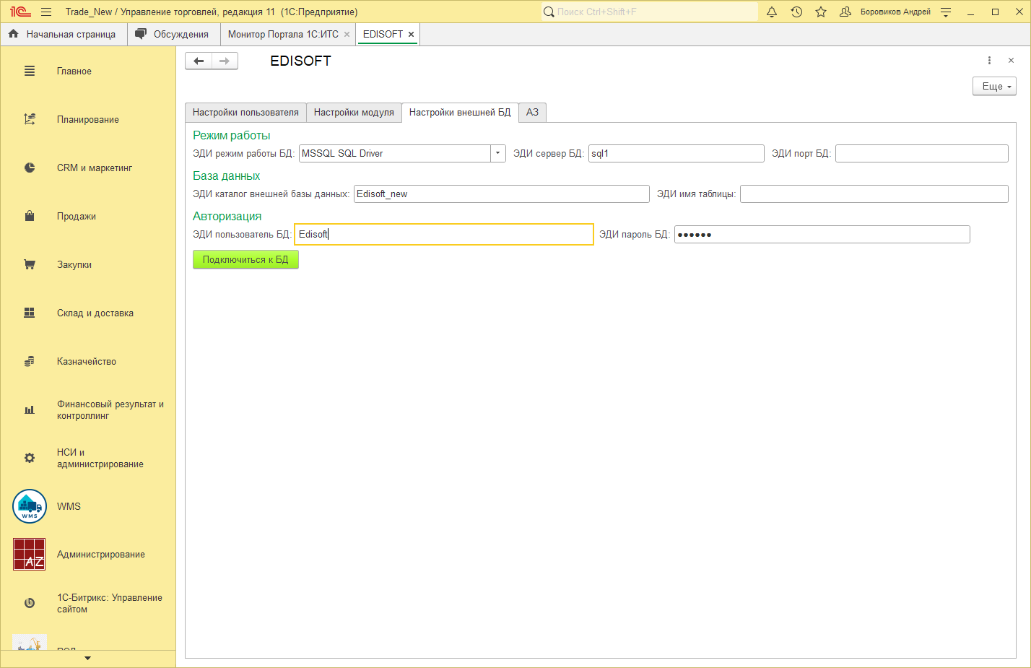Open notifications bell icon
Viewport: 1031px width, 668px height.
[772, 12]
